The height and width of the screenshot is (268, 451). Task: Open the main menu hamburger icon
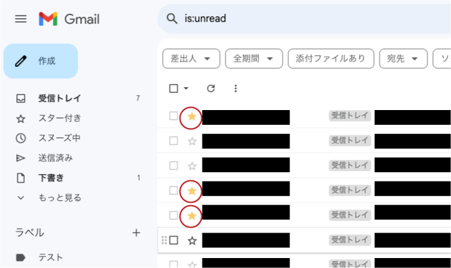pos(20,19)
